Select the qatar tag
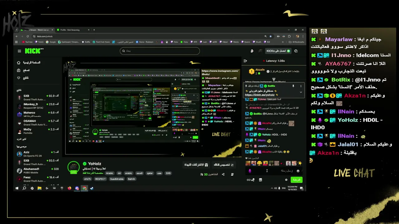This screenshot has height=224, width=399. tap(150, 173)
